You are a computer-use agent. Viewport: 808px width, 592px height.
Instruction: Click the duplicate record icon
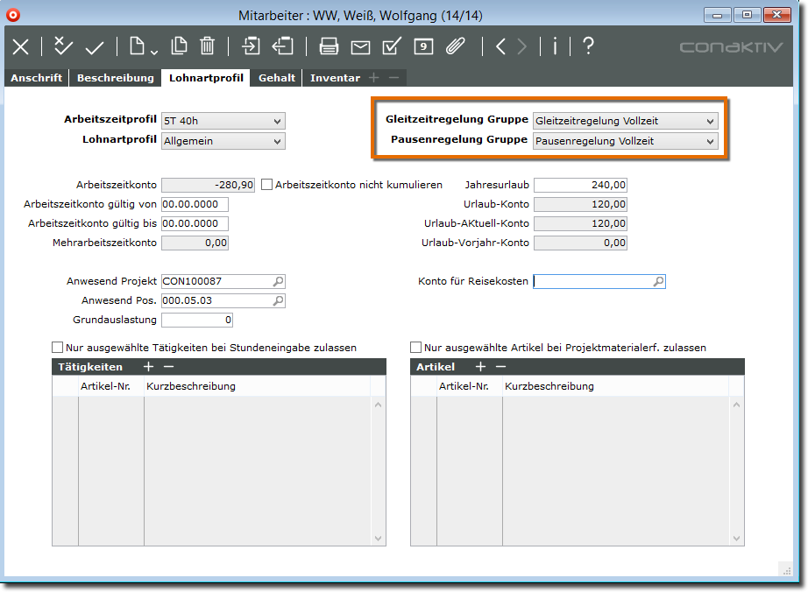(179, 46)
